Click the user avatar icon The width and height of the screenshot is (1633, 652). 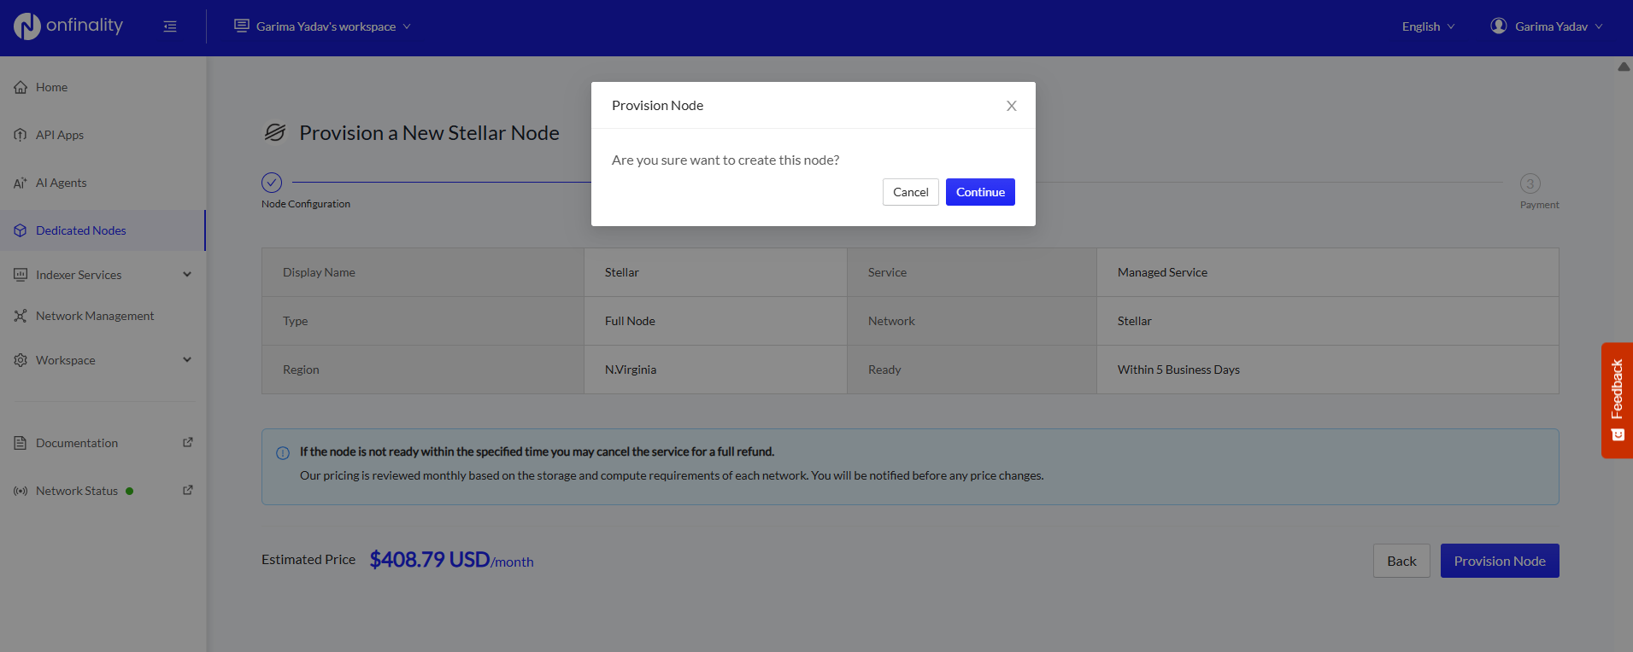point(1499,26)
